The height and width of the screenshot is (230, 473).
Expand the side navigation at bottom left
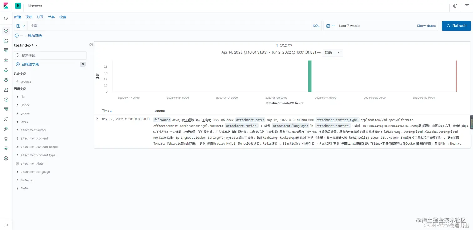[6, 225]
